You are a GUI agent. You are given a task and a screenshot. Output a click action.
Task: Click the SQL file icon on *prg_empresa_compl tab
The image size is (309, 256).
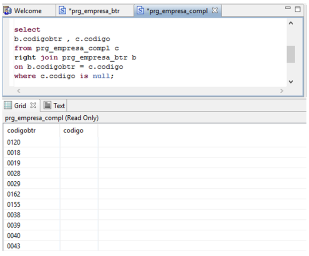(x=141, y=11)
